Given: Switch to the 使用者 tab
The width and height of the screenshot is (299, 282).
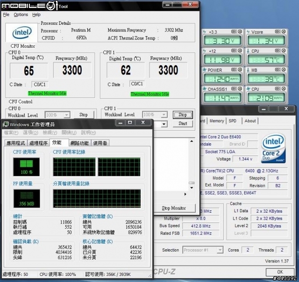Looking at the screenshot, I should pyautogui.click(x=100, y=143).
